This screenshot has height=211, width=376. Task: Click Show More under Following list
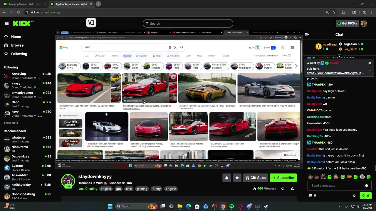tap(11, 123)
